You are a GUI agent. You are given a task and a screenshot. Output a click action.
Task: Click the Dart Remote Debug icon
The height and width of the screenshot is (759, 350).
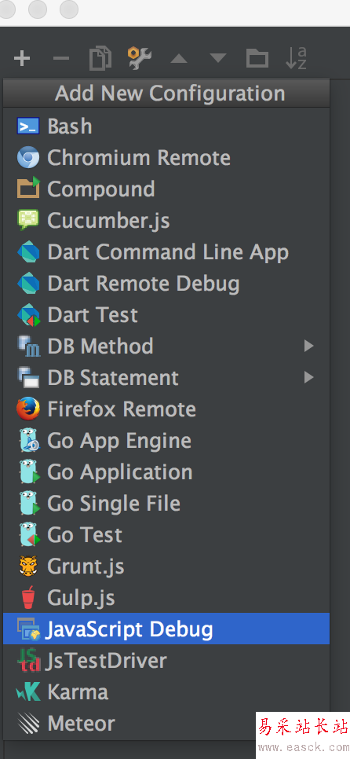28,283
